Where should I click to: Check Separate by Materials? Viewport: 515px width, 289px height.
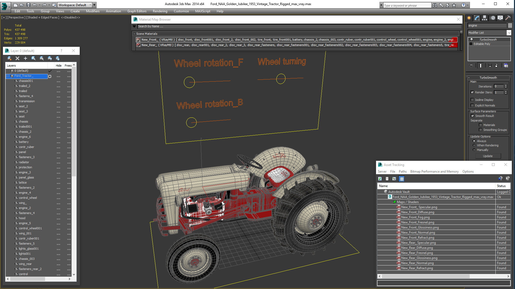(481, 125)
